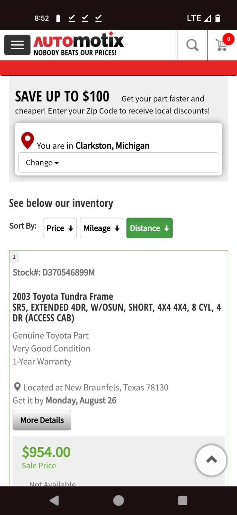237x515 pixels.
Task: Tap the Clarkston, Michigan location text
Action: pyautogui.click(x=112, y=146)
